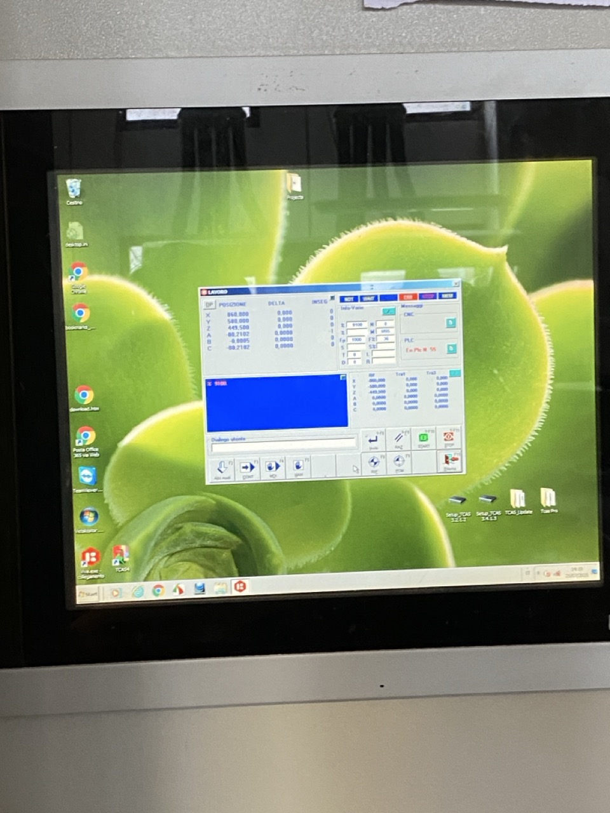Screen dimensions: 610x813
Task: Open the PLC messages list button
Action: click(x=451, y=349)
